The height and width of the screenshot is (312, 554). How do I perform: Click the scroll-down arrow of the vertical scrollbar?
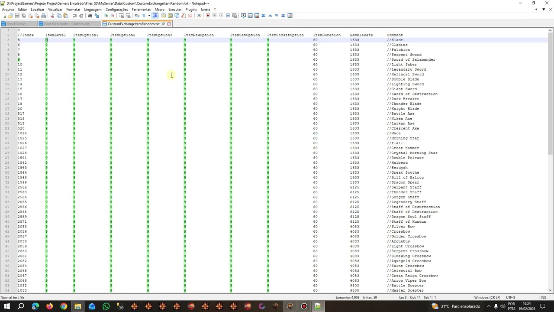coord(551,290)
